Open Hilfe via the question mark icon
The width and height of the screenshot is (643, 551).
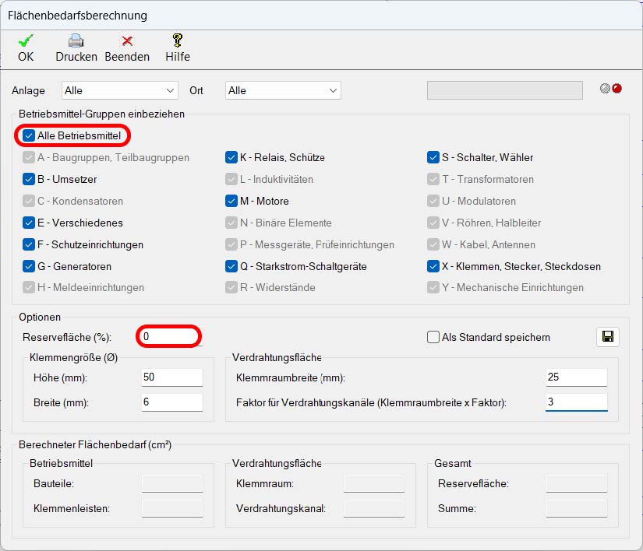(178, 40)
